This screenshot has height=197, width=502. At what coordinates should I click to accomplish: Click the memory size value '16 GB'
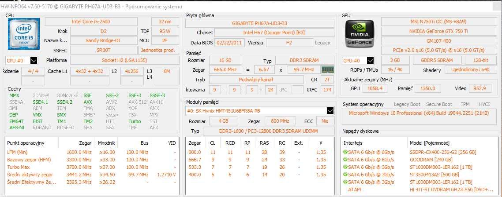[225, 60]
